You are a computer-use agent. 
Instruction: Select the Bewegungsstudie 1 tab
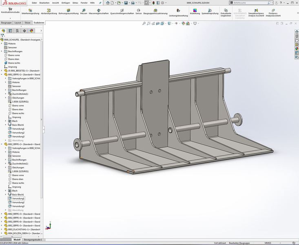[33, 240]
